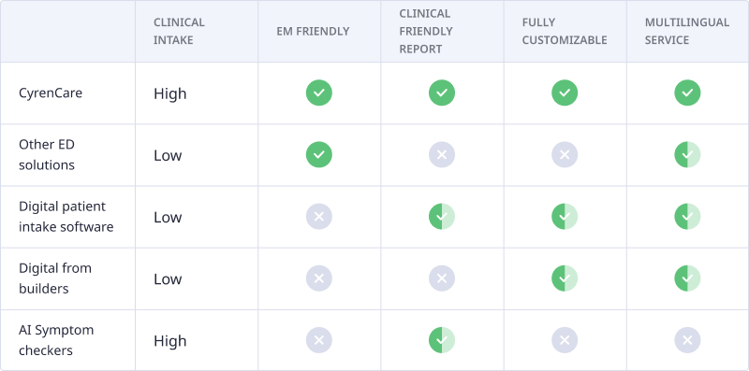
Task: Click Other ED solutions Multilingual half-check icon
Action: coord(687,155)
